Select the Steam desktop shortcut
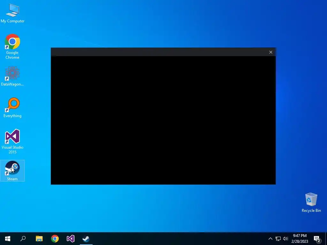This screenshot has height=245, width=327. [12, 171]
